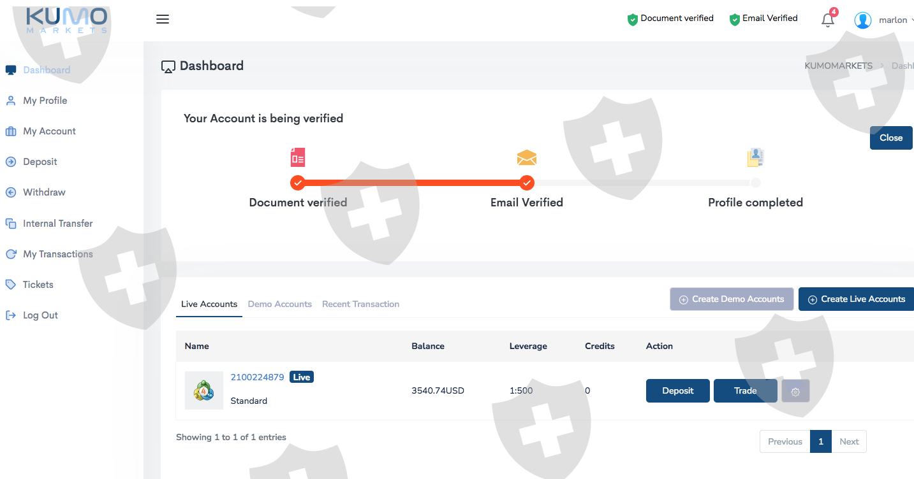Viewport: 914px width, 479px height.
Task: Click the Live badge beside account number
Action: click(302, 377)
